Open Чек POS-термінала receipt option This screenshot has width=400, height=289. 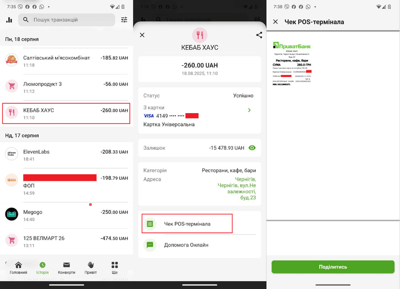tap(187, 224)
